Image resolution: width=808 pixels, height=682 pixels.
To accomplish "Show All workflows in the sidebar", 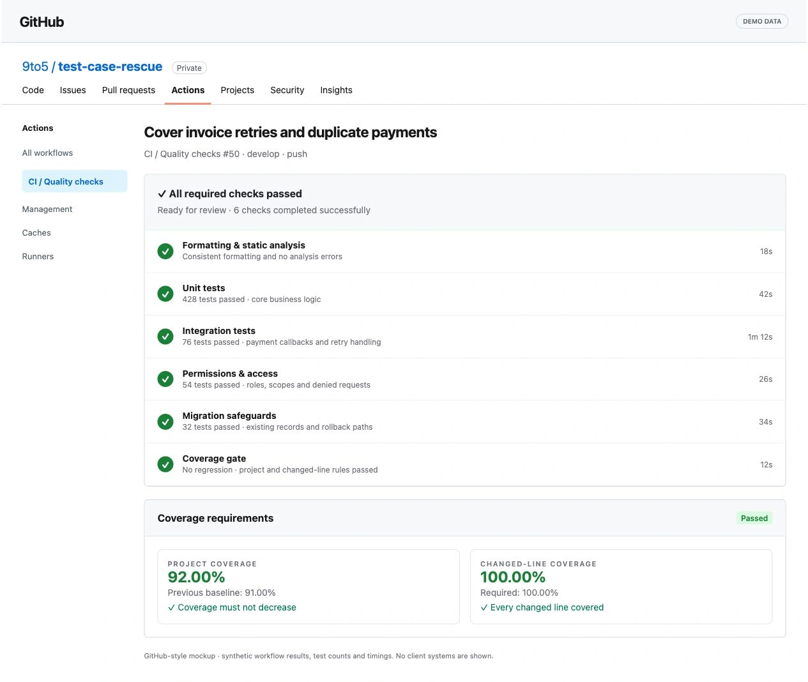I will (x=47, y=153).
